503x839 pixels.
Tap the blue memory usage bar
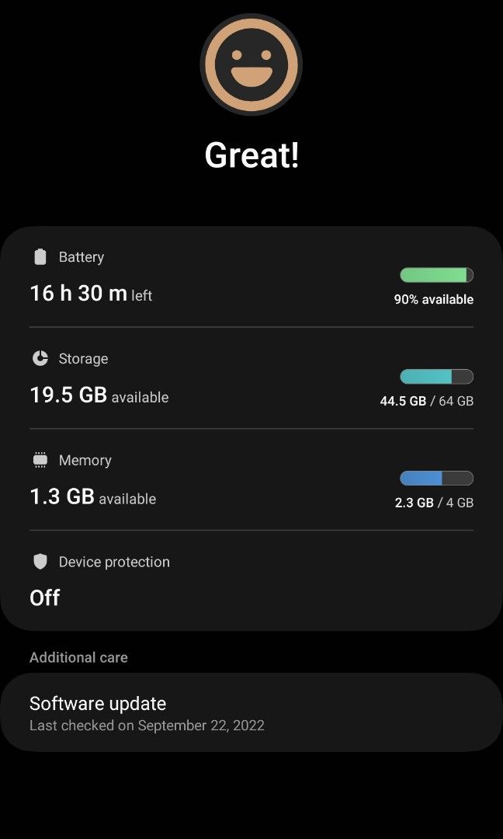click(436, 479)
